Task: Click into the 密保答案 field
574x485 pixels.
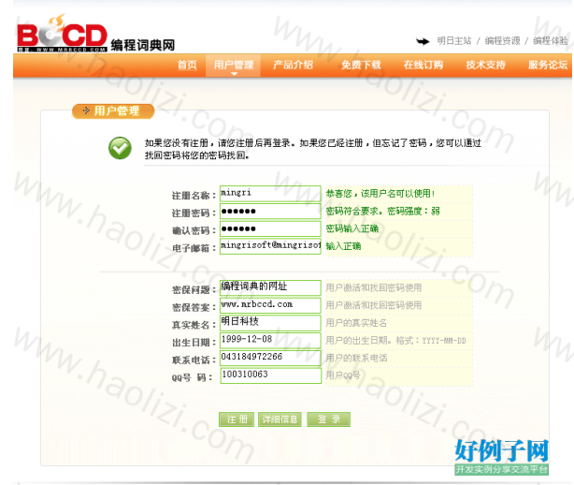Action: 270,305
